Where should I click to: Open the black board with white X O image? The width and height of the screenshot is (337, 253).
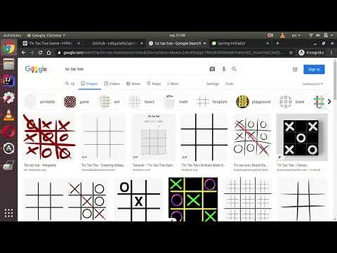pyautogui.click(x=302, y=137)
